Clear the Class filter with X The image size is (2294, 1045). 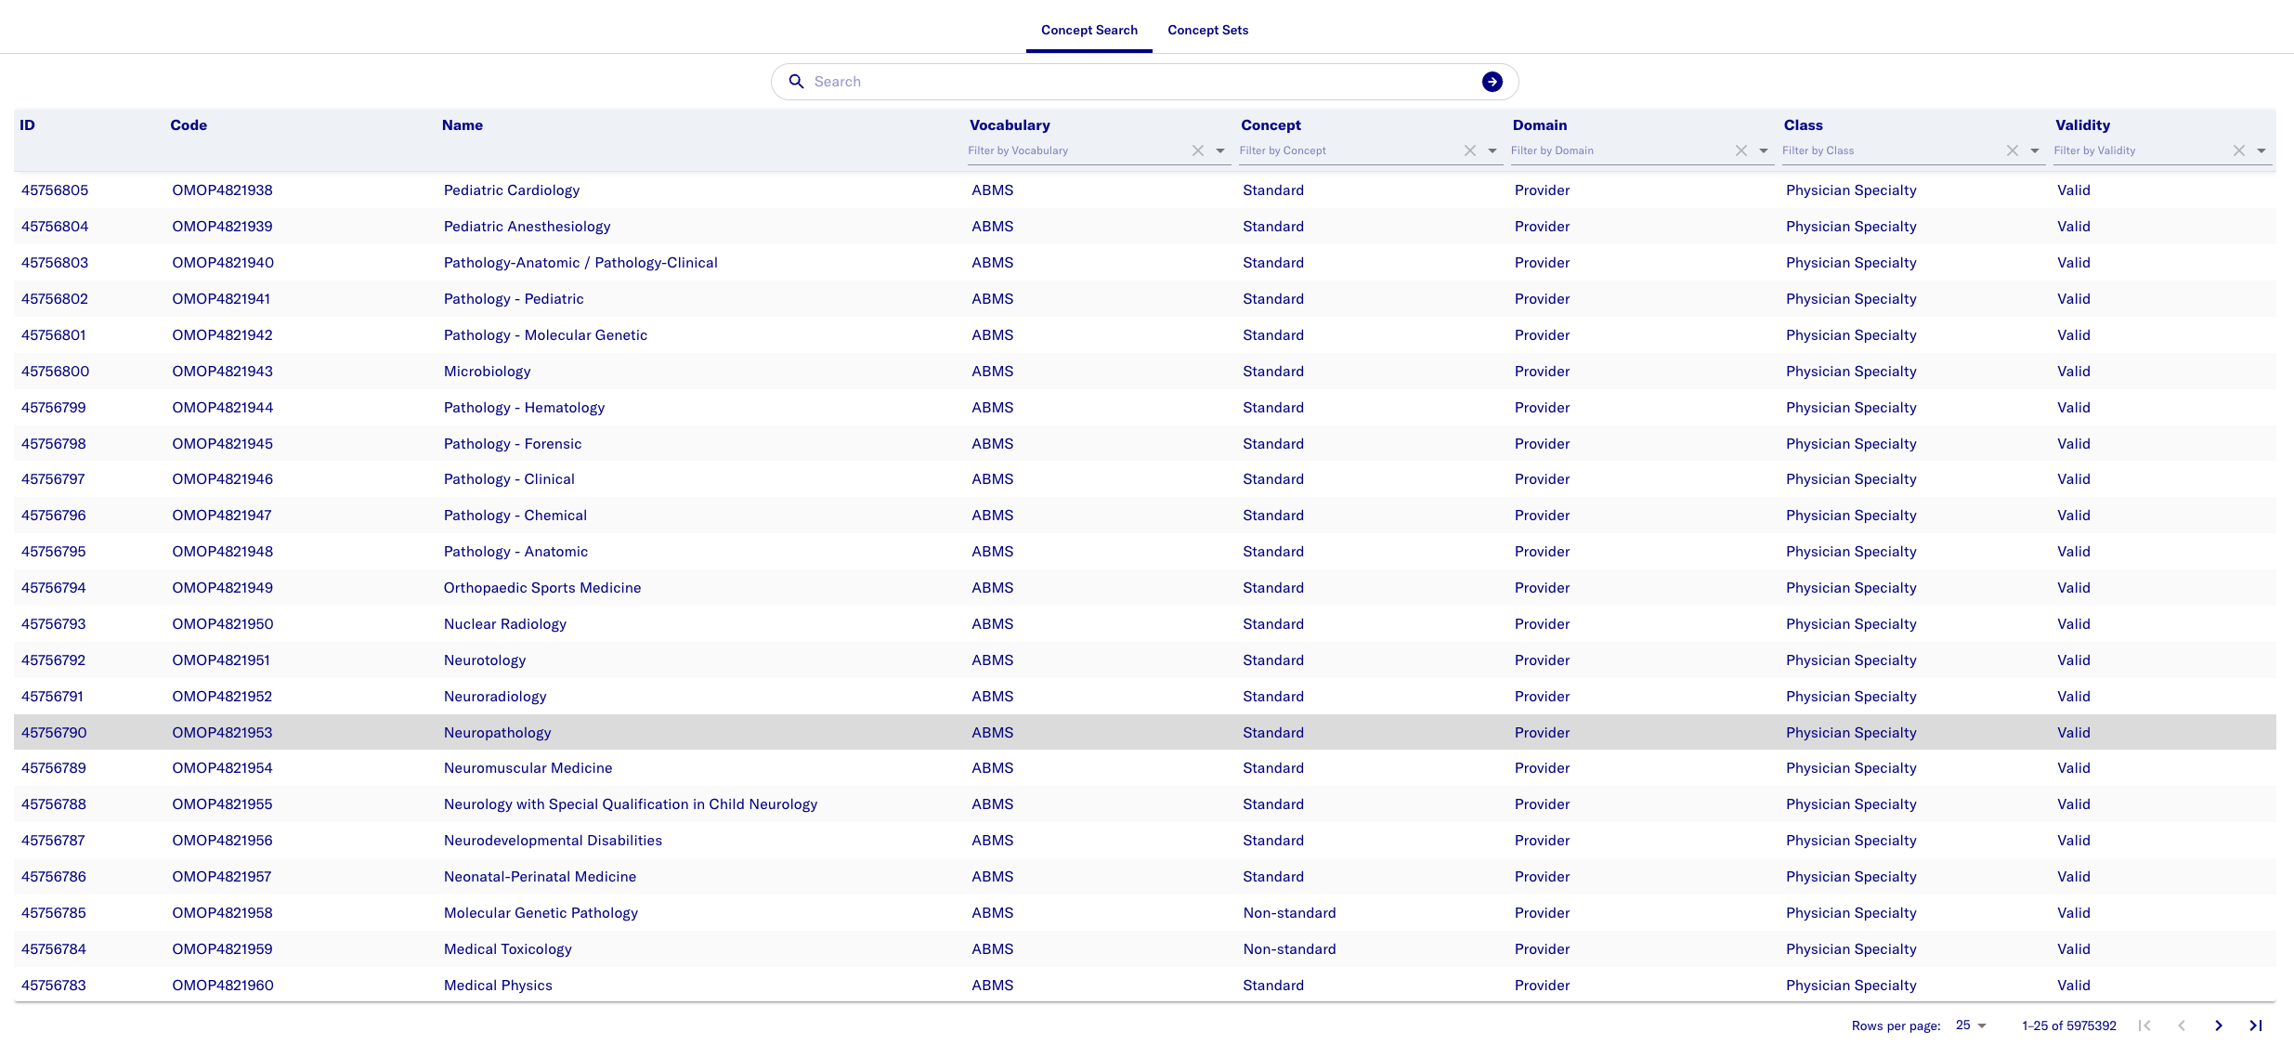coord(2012,150)
